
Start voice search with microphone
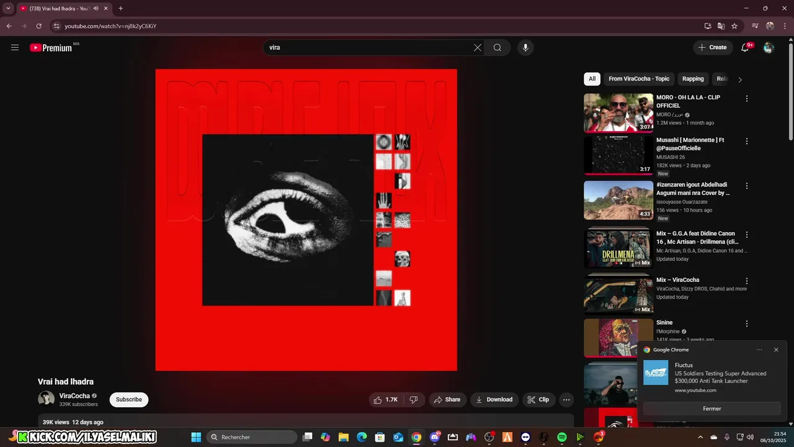[525, 48]
